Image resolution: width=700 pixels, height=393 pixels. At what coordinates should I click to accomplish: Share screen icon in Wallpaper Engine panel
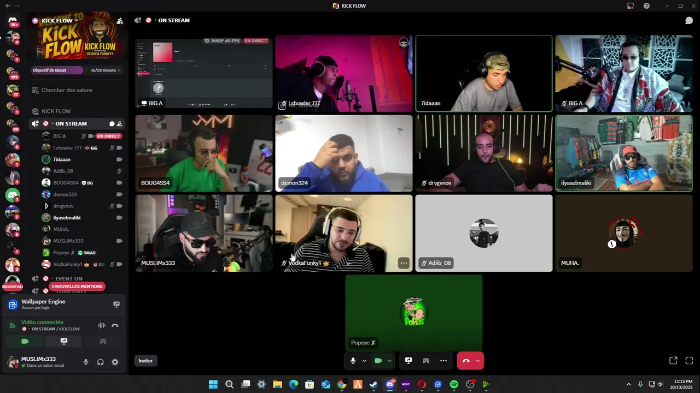coord(116,304)
